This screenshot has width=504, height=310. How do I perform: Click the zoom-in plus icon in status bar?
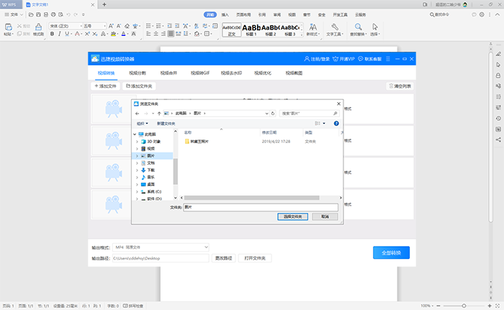pos(490,306)
